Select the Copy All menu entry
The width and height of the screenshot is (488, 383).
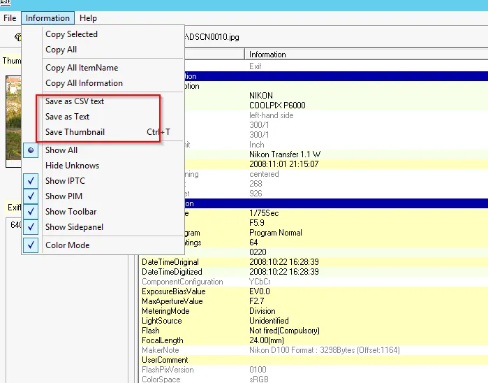tap(61, 50)
